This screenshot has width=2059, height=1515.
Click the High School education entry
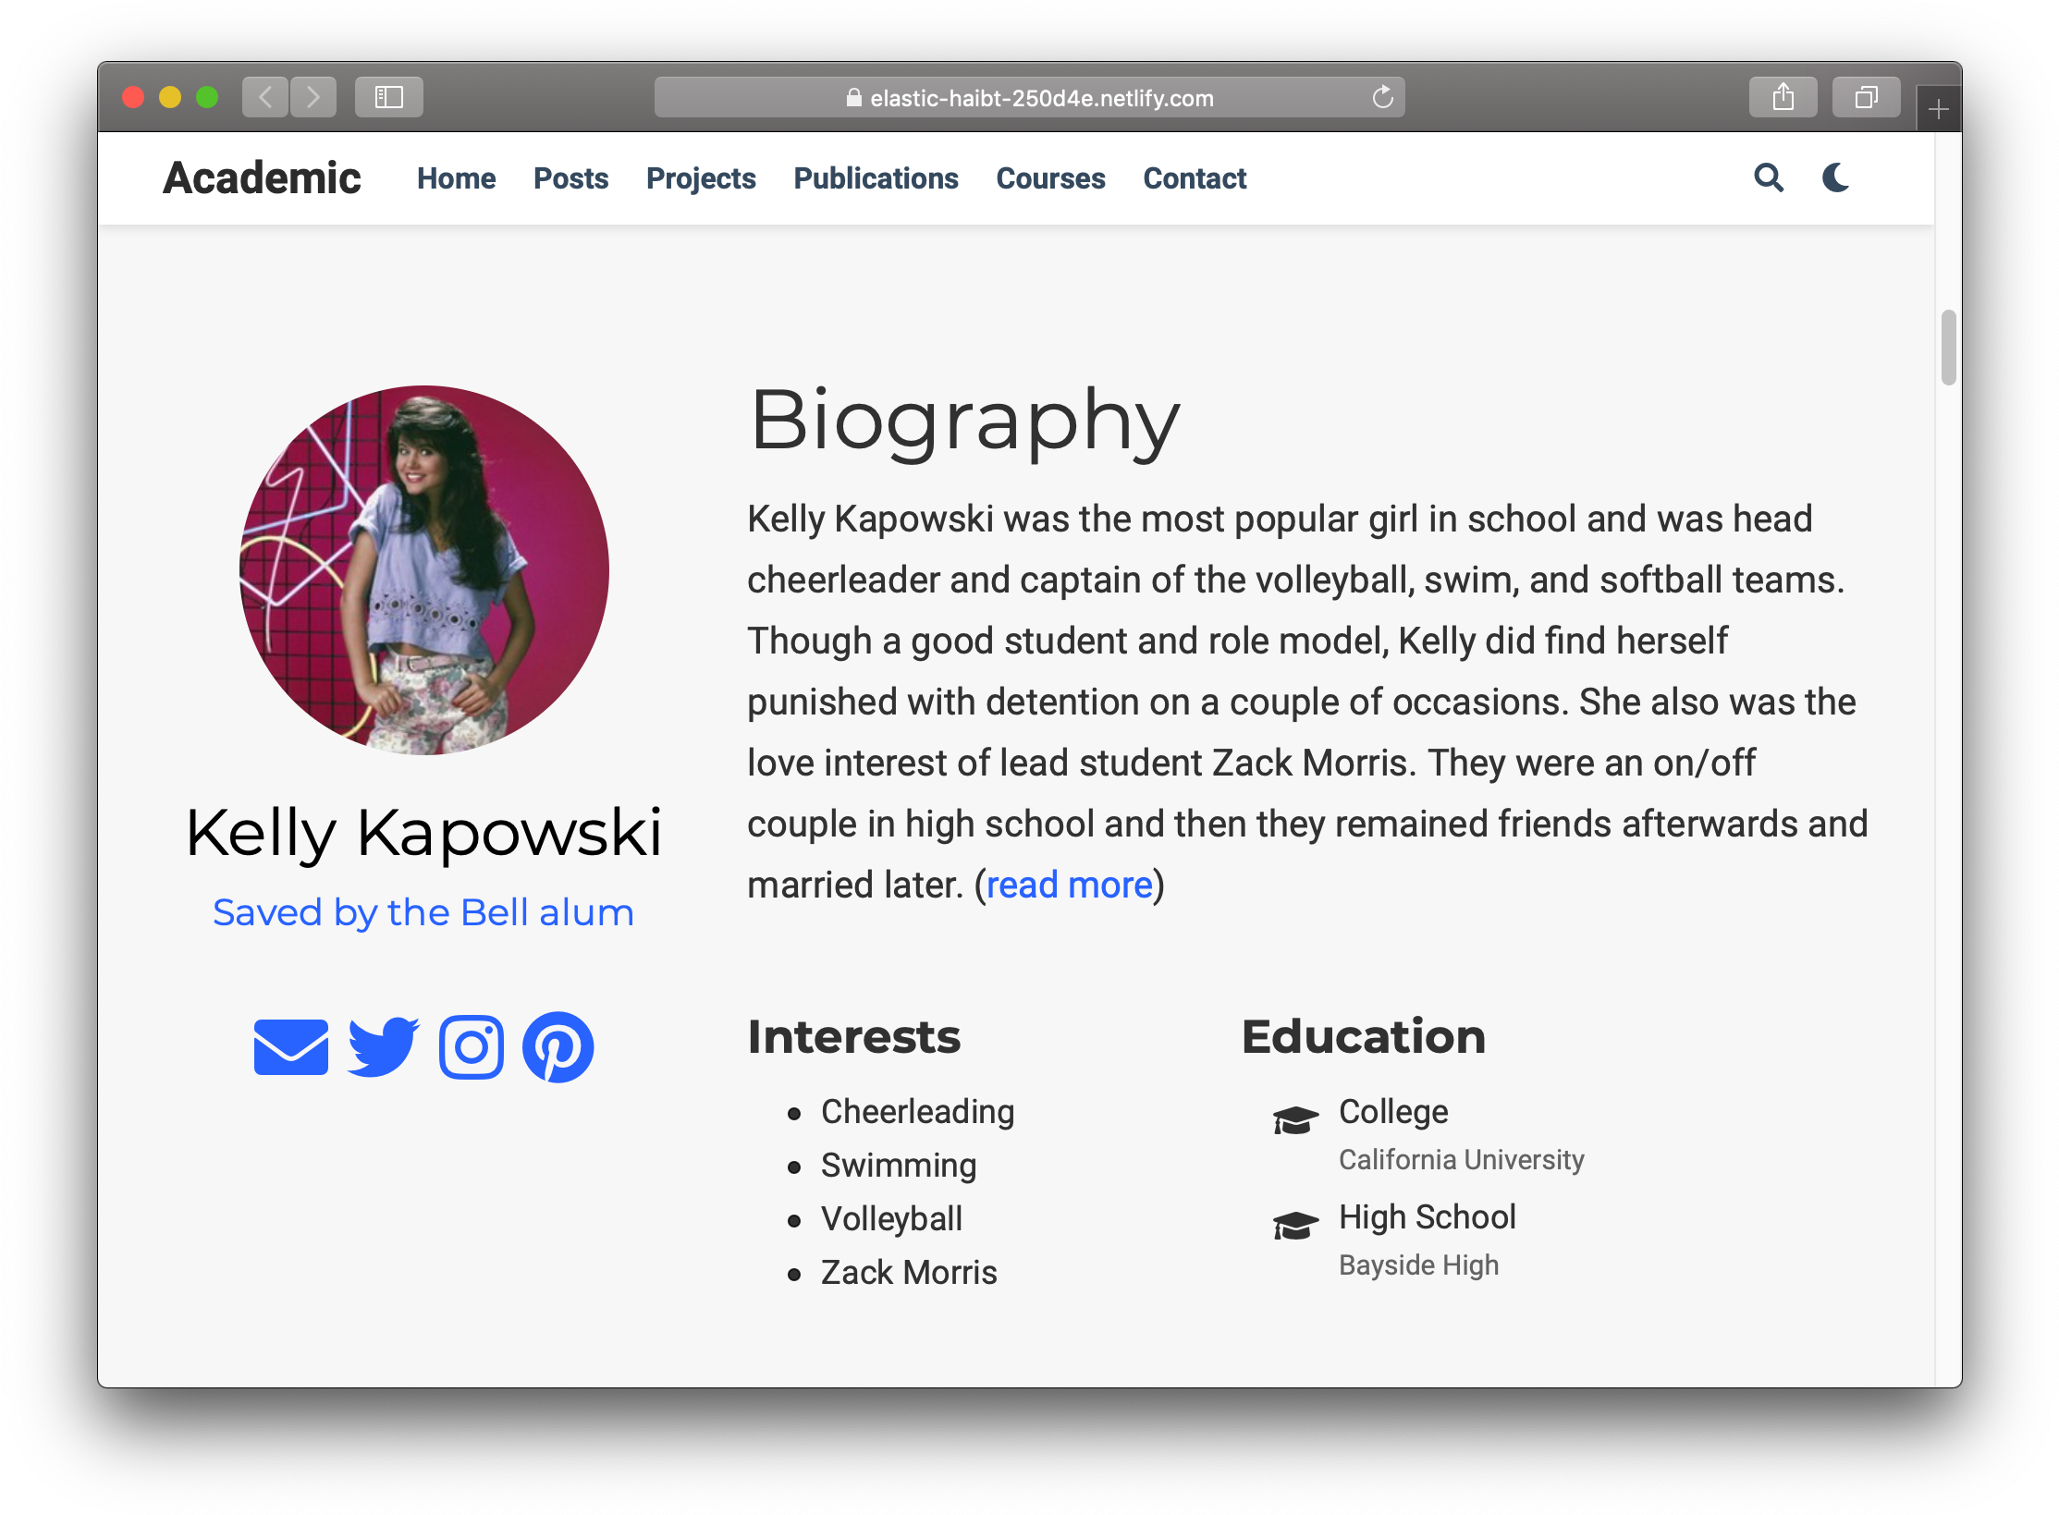tap(1428, 1217)
